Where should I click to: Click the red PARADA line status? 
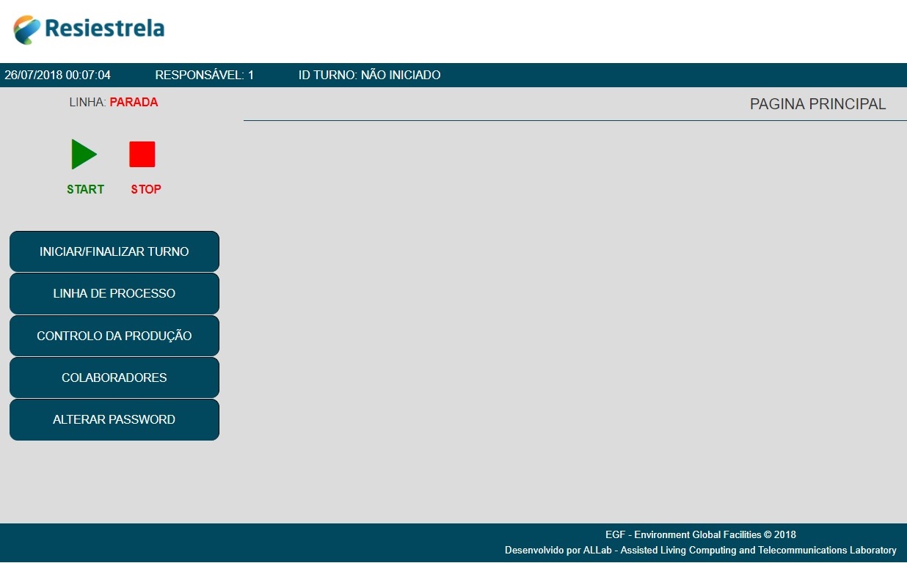[x=134, y=103]
